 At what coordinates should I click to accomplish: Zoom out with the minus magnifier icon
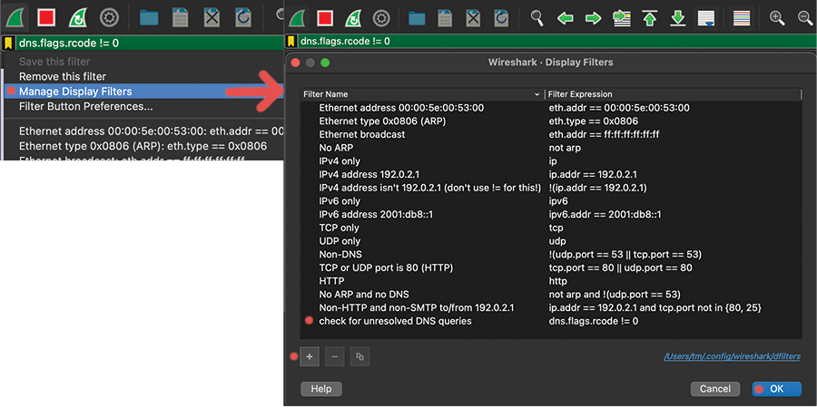(804, 17)
